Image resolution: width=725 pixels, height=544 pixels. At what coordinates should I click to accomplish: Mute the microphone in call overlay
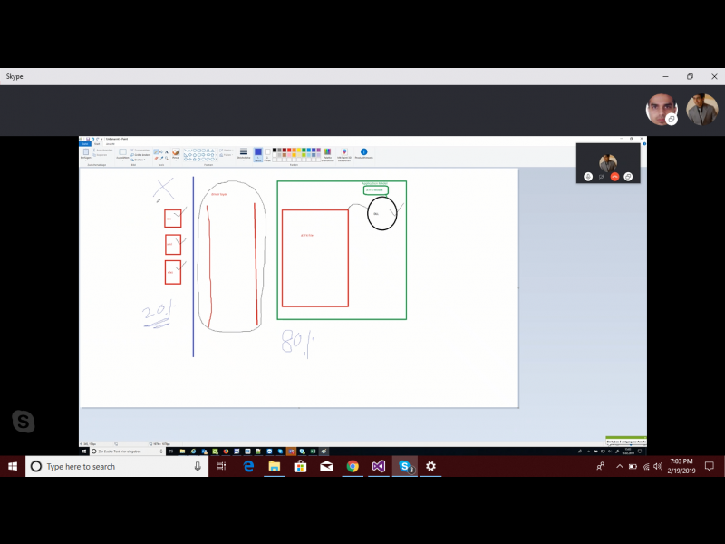click(588, 177)
